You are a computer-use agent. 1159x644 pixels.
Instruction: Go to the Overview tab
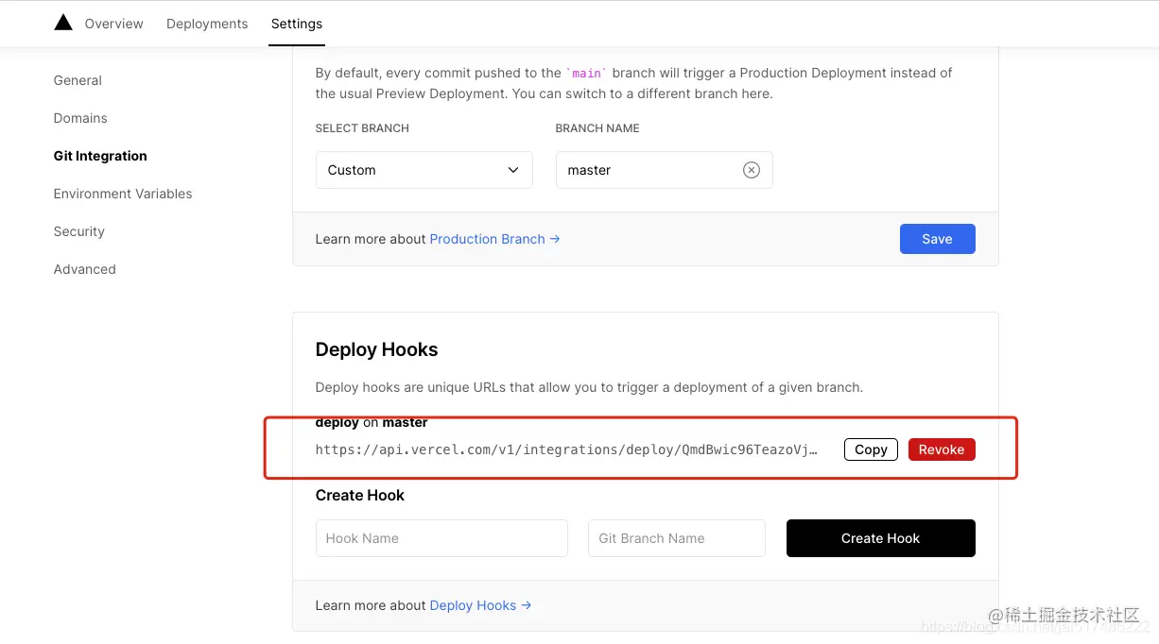113,24
